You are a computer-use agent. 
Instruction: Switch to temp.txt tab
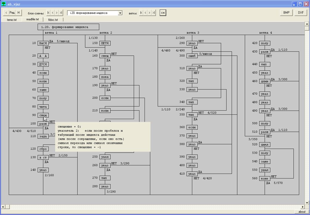[x=12, y=20]
